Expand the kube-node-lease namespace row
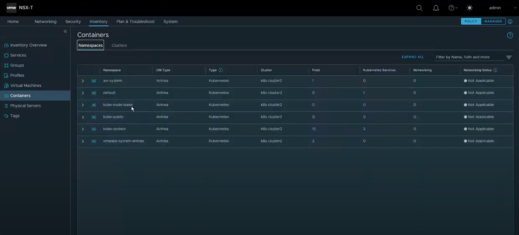The image size is (519, 235). coord(83,105)
